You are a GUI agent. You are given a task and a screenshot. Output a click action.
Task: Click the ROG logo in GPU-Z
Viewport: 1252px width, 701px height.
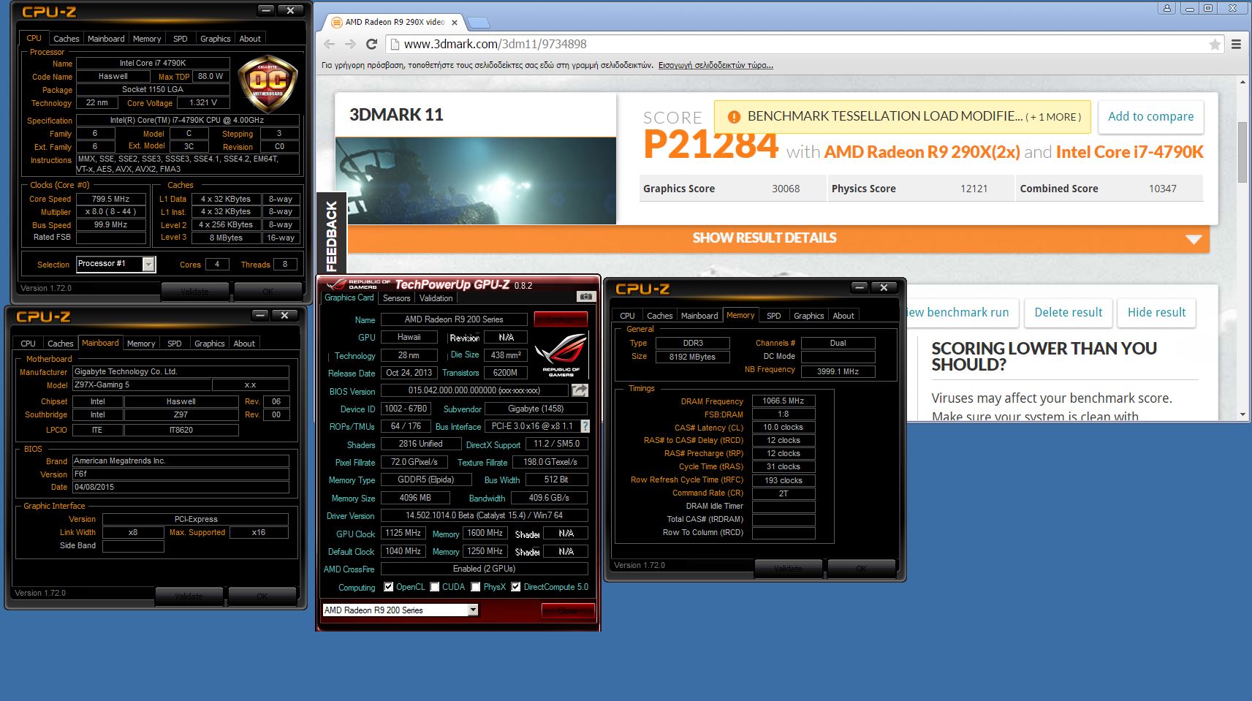(x=561, y=355)
